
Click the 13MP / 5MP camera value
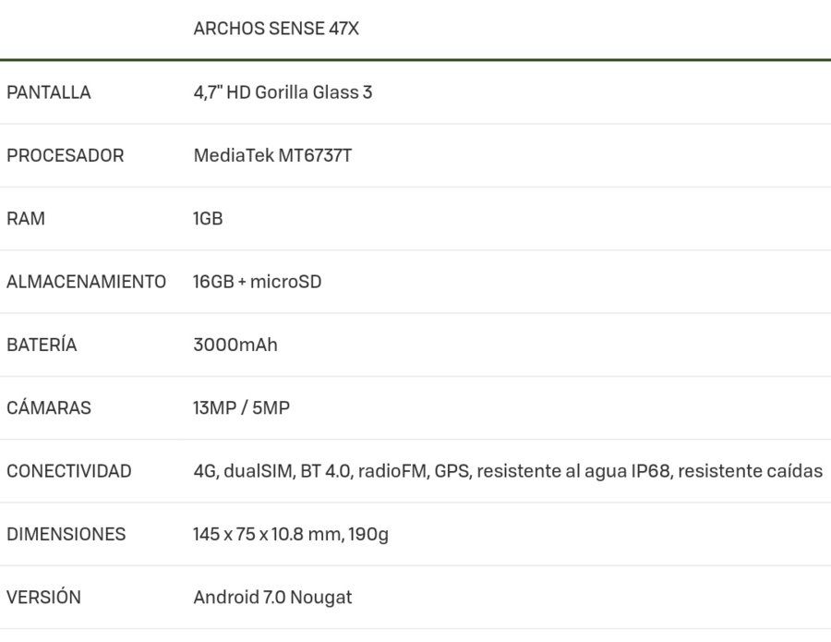(x=242, y=407)
